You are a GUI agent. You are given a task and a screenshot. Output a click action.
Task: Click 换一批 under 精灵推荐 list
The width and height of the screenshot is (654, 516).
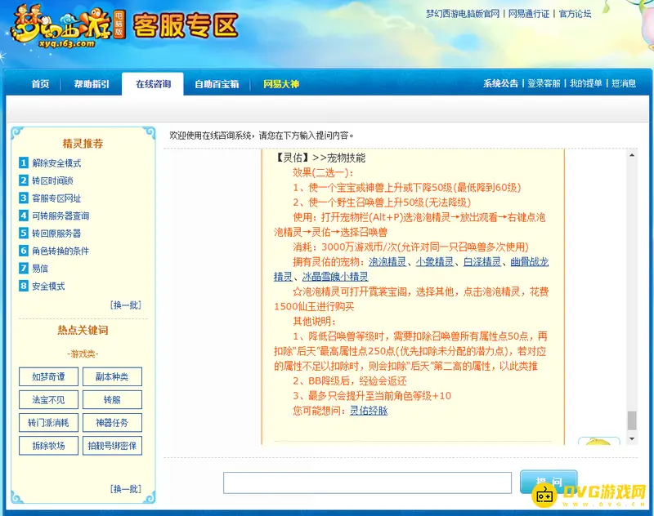[x=126, y=305]
